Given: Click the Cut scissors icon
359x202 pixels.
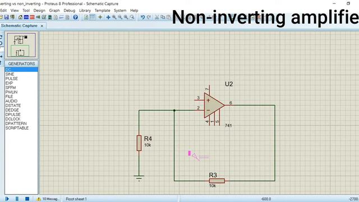Looking at the screenshot, I should (x=157, y=17).
